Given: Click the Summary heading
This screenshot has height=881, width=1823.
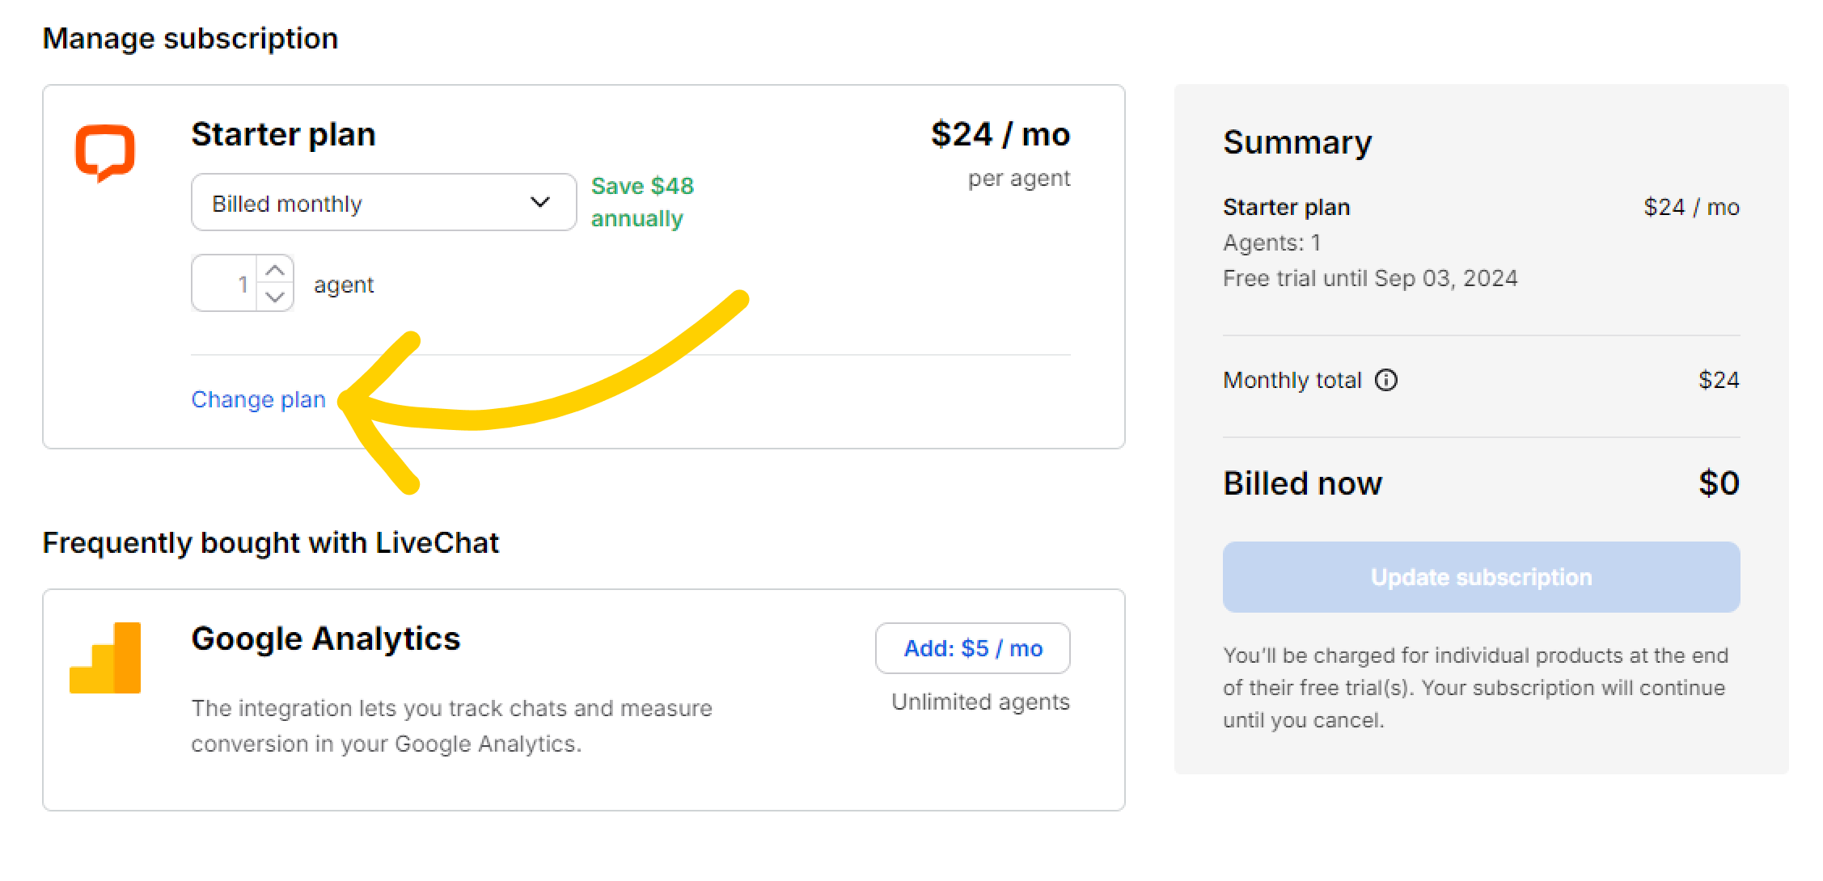Looking at the screenshot, I should (1297, 142).
